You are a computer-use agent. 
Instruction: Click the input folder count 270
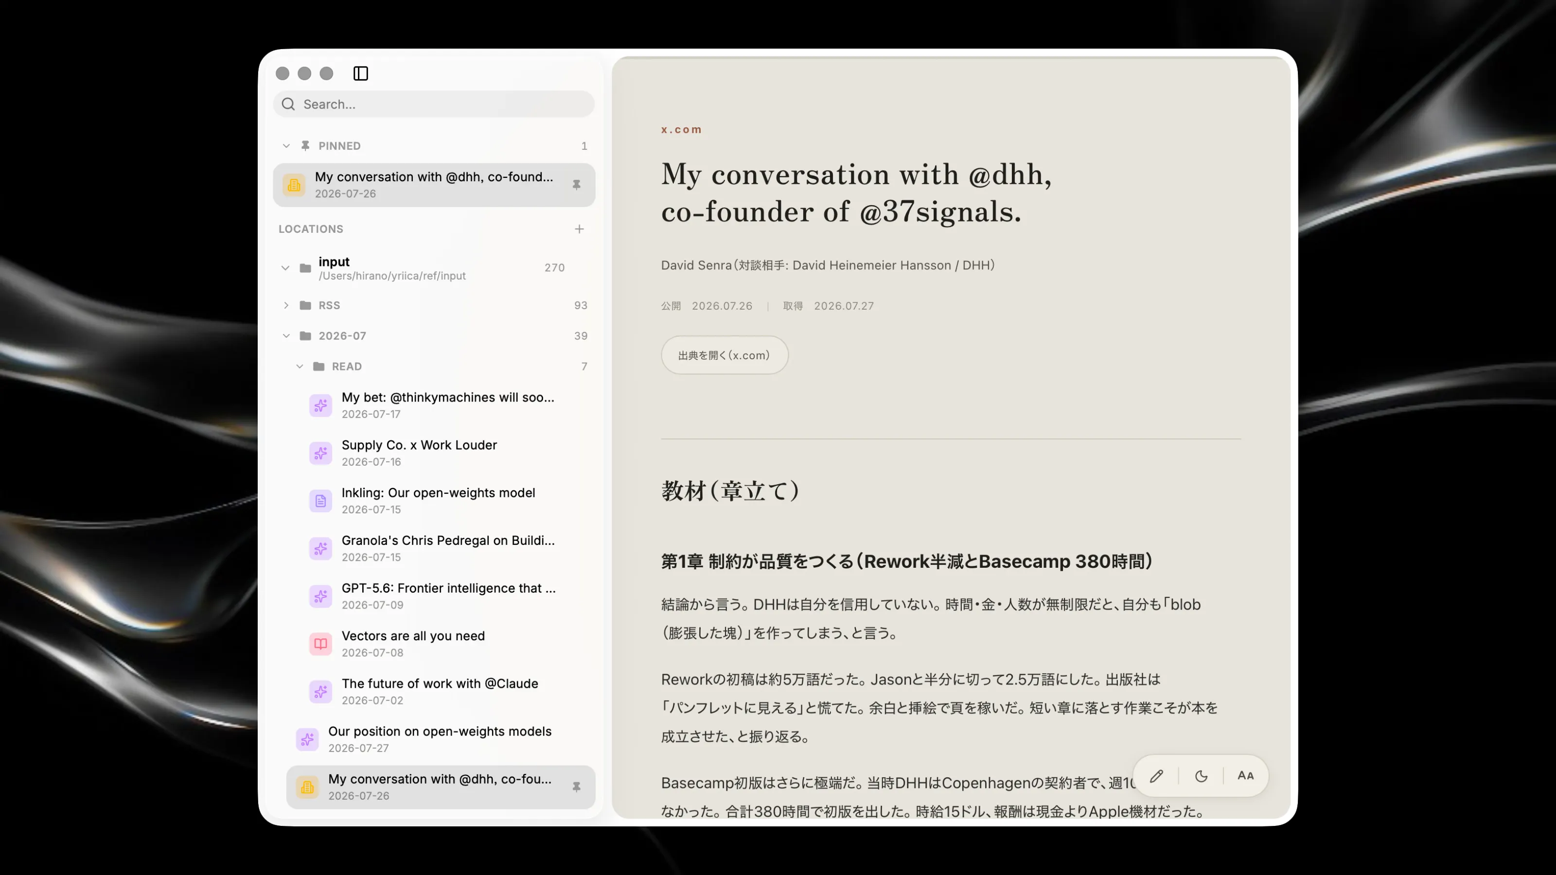click(x=554, y=267)
